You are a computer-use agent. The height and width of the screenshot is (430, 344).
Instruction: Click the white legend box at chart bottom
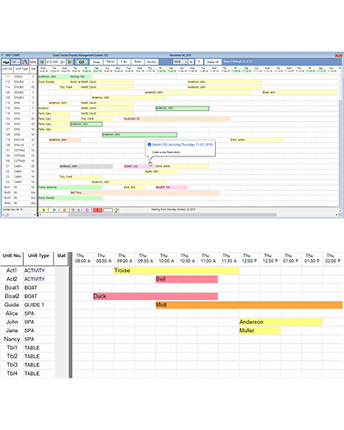[107, 210]
